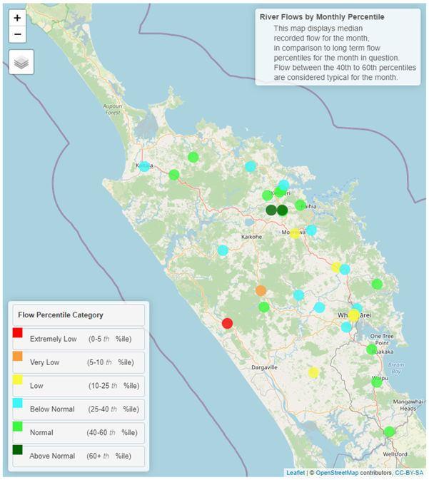Click the green marker directly below the orange marker

(x=264, y=307)
